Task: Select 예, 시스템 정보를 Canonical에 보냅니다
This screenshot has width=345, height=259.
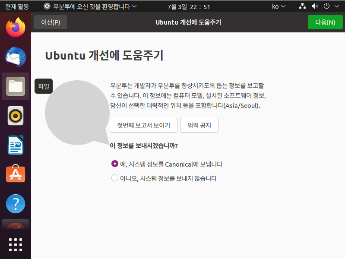Action: 167,164
